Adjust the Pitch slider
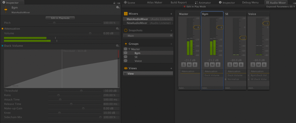The image size is (296, 123). 54,23
